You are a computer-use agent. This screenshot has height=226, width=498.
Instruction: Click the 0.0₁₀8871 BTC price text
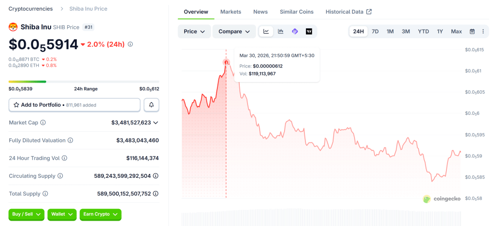coord(24,59)
